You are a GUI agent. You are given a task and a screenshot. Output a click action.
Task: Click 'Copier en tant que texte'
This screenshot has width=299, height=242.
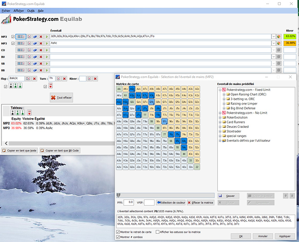[20, 151]
